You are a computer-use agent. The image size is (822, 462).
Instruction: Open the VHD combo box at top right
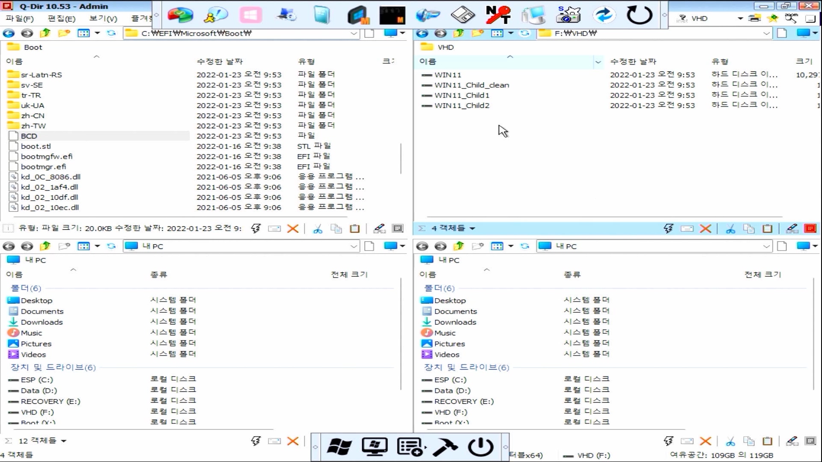tap(740, 18)
